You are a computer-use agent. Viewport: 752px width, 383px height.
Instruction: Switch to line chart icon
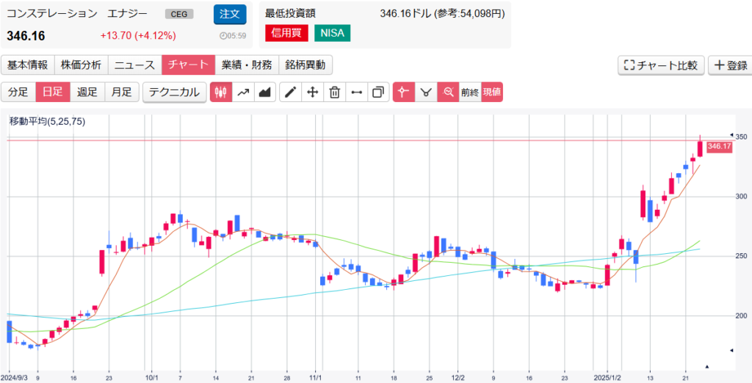(243, 92)
